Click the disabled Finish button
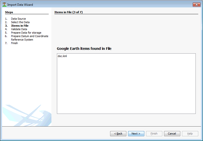 [x=154, y=134]
